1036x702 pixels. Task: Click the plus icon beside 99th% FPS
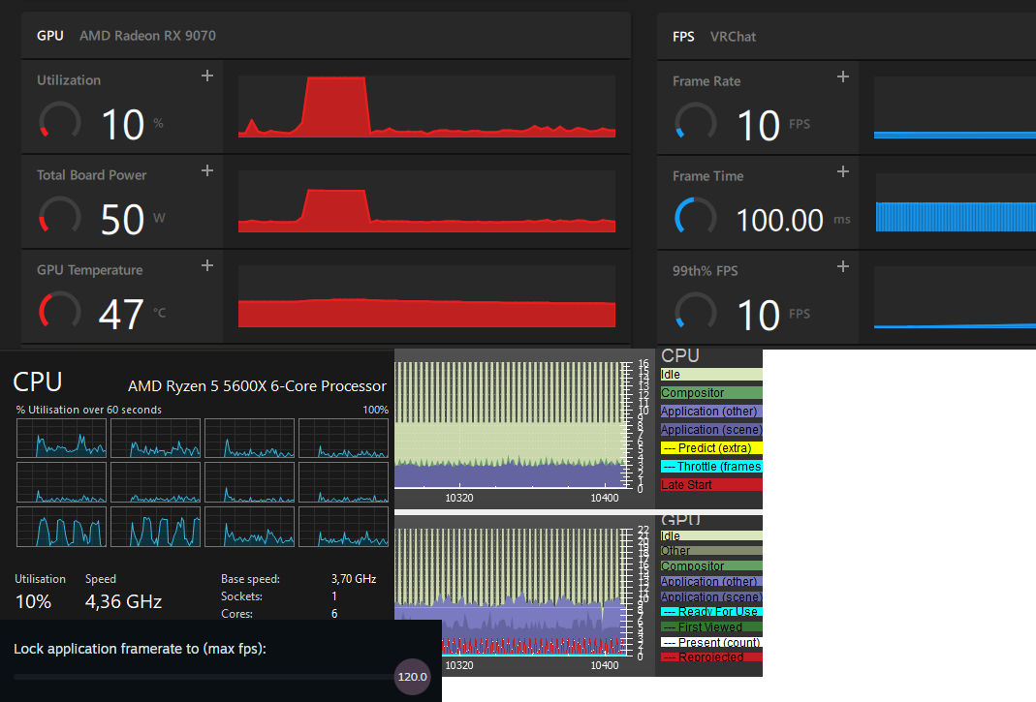point(843,267)
